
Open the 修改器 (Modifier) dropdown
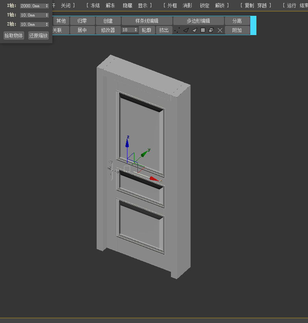click(108, 30)
